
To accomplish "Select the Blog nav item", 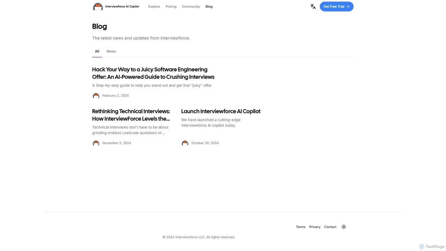I will pos(209,7).
